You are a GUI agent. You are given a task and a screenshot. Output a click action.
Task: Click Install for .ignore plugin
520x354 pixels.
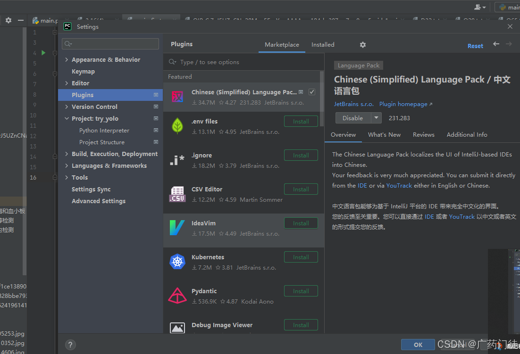[x=301, y=155]
